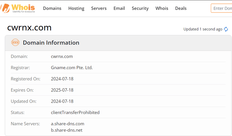Click the Domain Information panel header
The width and height of the screenshot is (232, 136).
click(51, 43)
